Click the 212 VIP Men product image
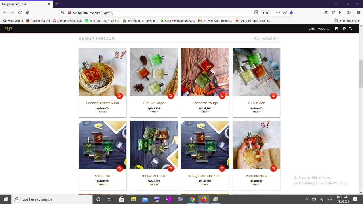The height and width of the screenshot is (204, 363). coord(256,72)
